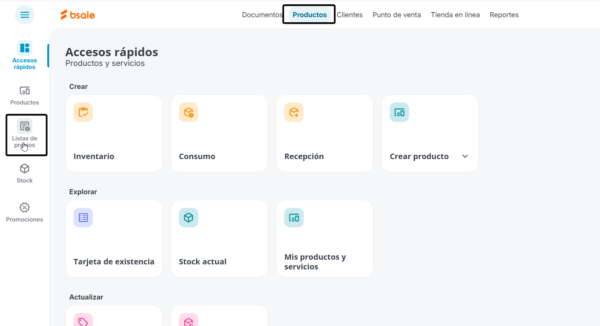Screen dimensions: 600x326
Task: Click the Inventario clipboard icon
Action: (x=83, y=112)
